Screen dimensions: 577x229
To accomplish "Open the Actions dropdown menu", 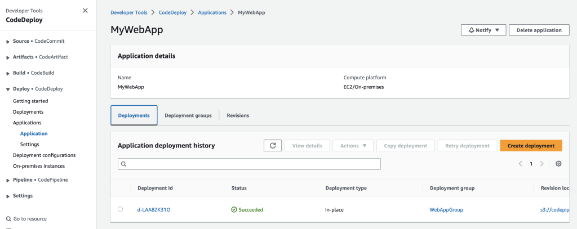I will click(x=353, y=146).
